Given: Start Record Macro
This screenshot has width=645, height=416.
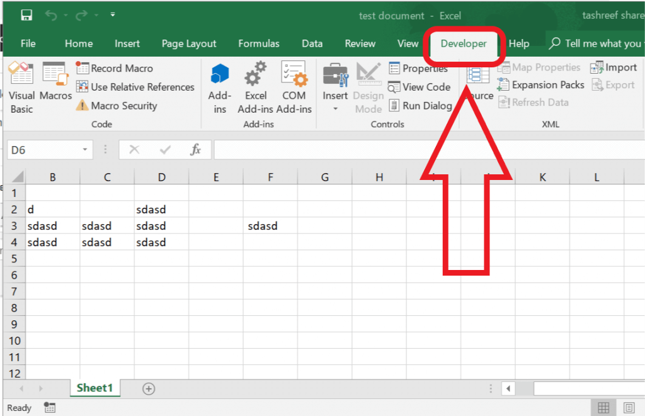Looking at the screenshot, I should pos(115,68).
